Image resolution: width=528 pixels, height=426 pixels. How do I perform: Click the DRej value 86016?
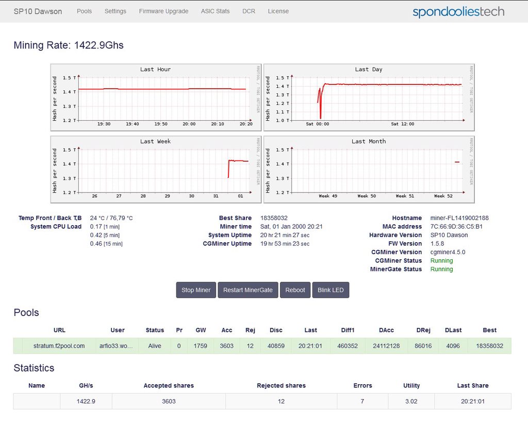(x=423, y=346)
